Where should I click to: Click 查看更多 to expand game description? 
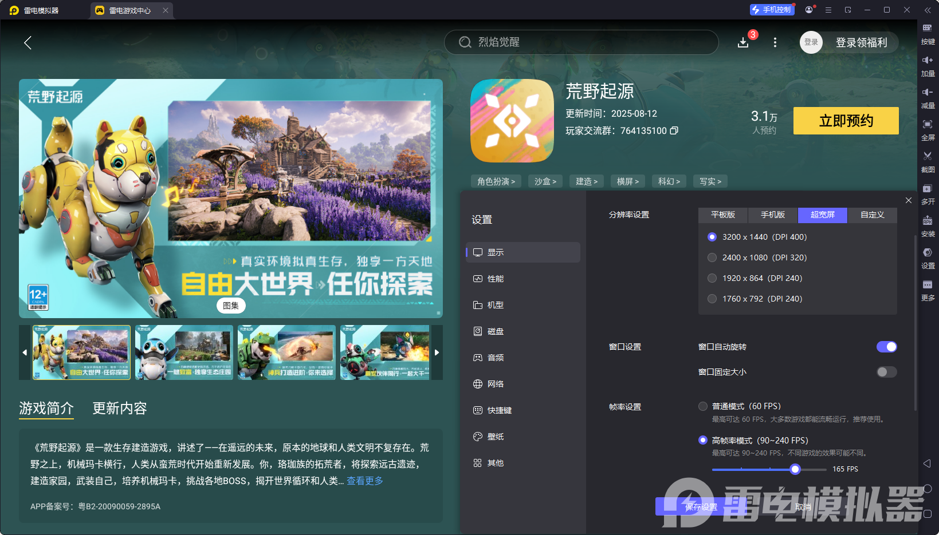point(364,481)
